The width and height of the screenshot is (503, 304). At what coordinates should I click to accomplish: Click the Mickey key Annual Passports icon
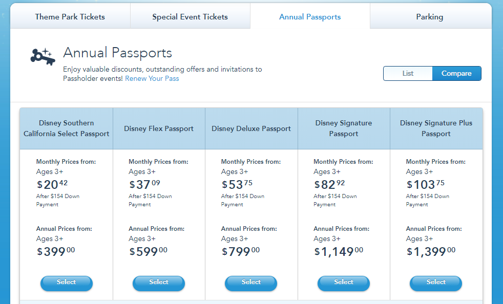pyautogui.click(x=43, y=57)
